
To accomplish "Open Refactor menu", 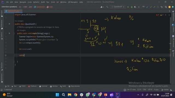I will [x=36, y=2].
